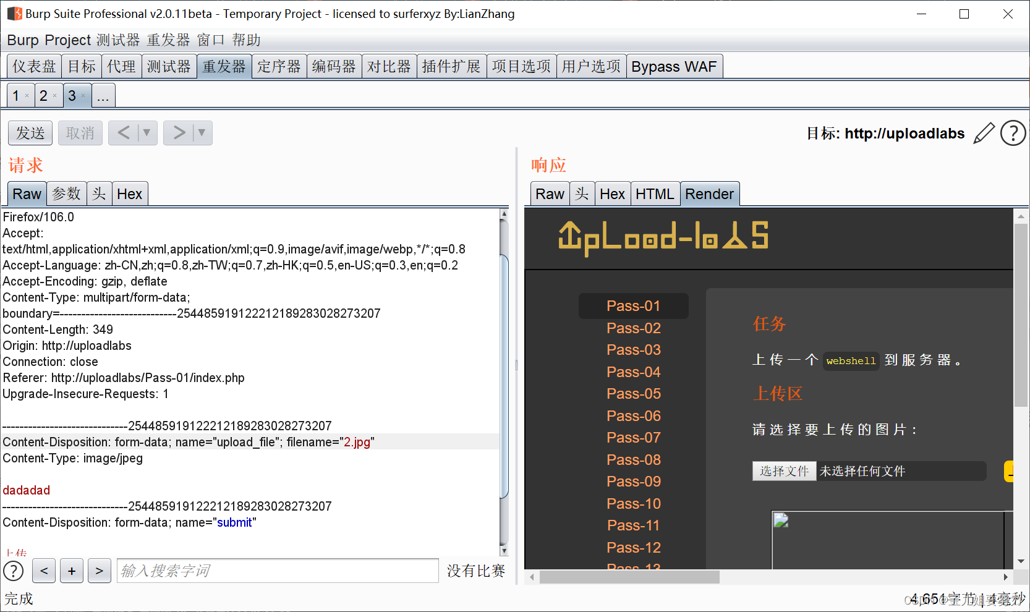This screenshot has width=1030, height=612.
Task: Open the 窗口 menu
Action: (211, 40)
